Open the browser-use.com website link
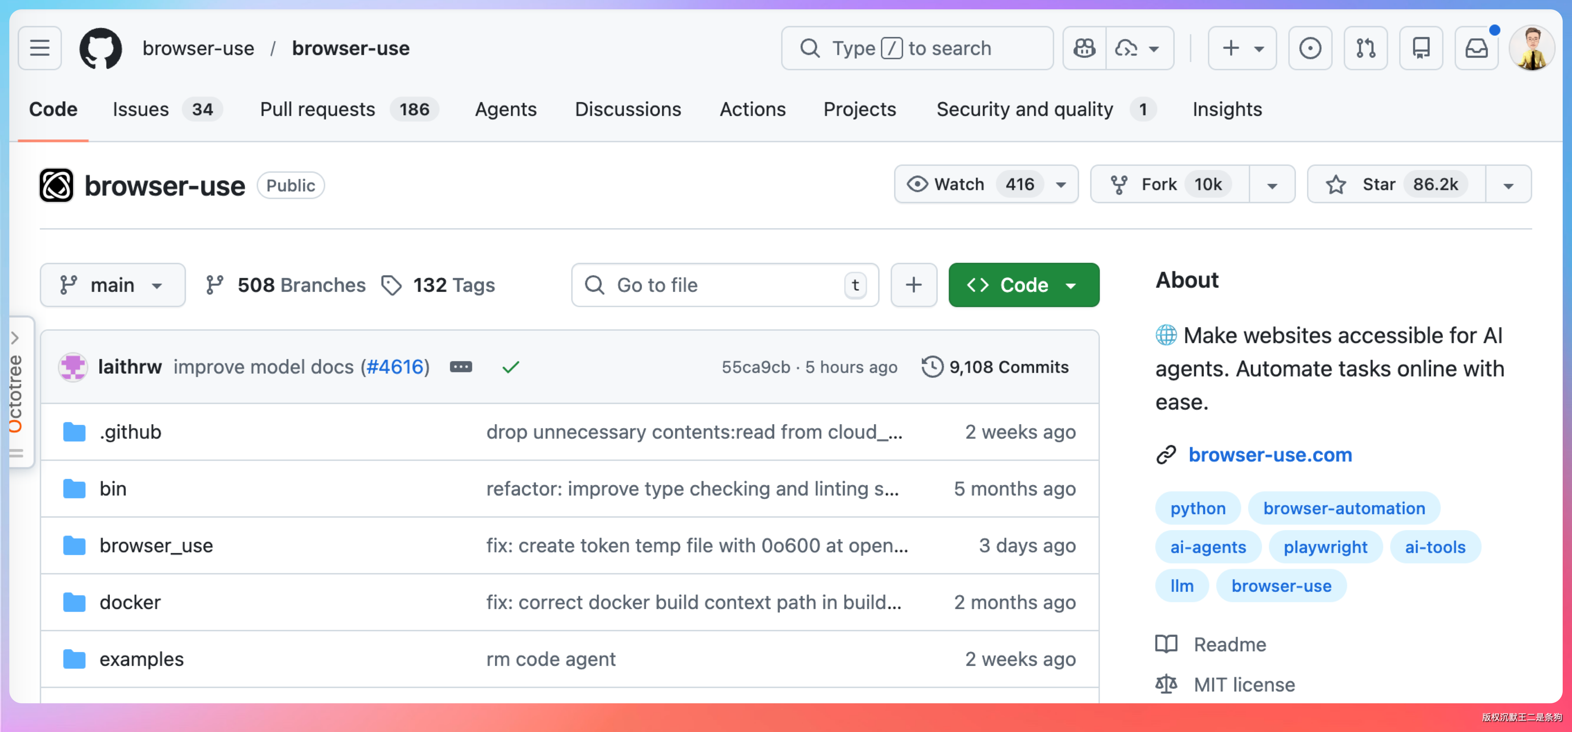The width and height of the screenshot is (1572, 732). (1270, 454)
